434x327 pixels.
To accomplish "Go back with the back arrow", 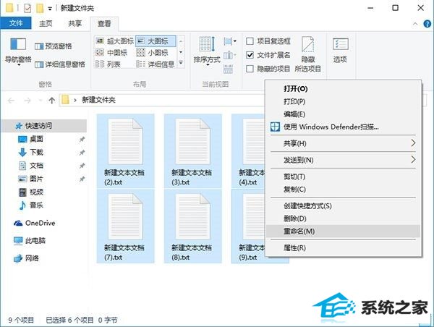I will (x=11, y=101).
